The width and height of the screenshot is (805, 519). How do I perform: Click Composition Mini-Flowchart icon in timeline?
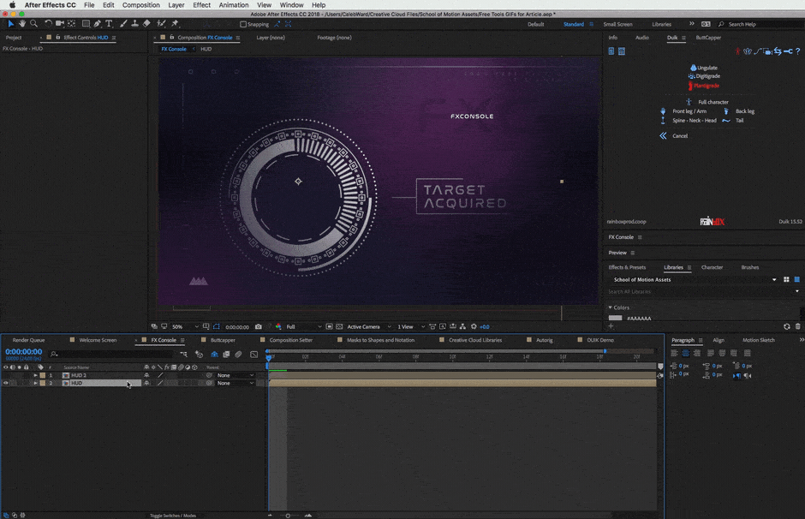tap(183, 355)
